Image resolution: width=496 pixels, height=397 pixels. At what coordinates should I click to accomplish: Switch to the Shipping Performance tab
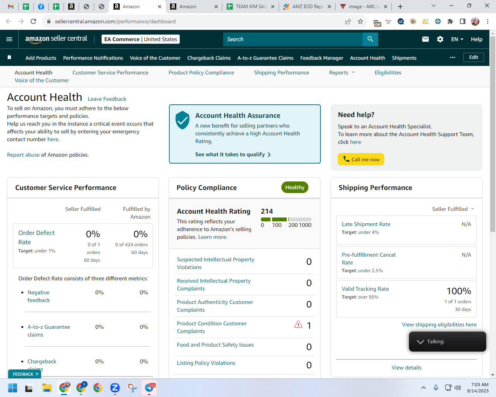[282, 72]
